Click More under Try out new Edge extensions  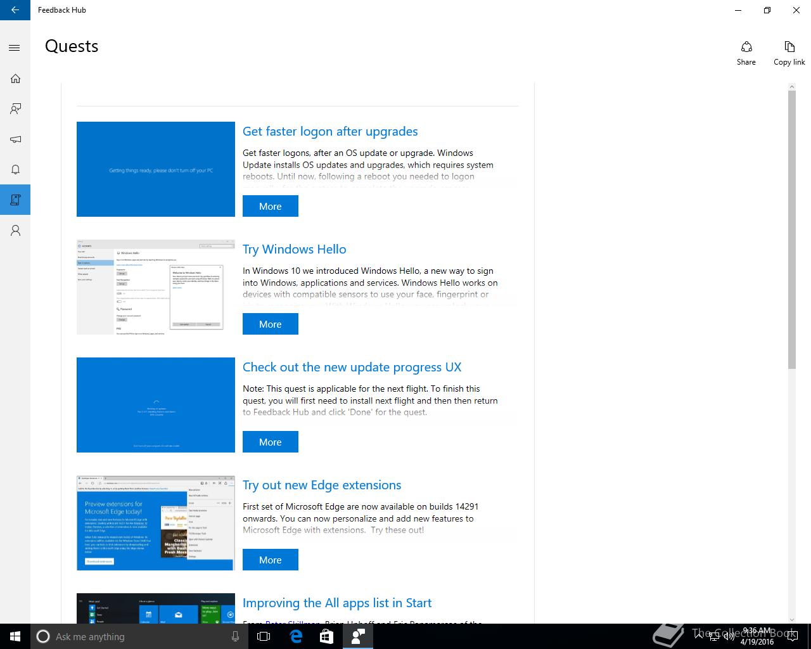pos(271,560)
